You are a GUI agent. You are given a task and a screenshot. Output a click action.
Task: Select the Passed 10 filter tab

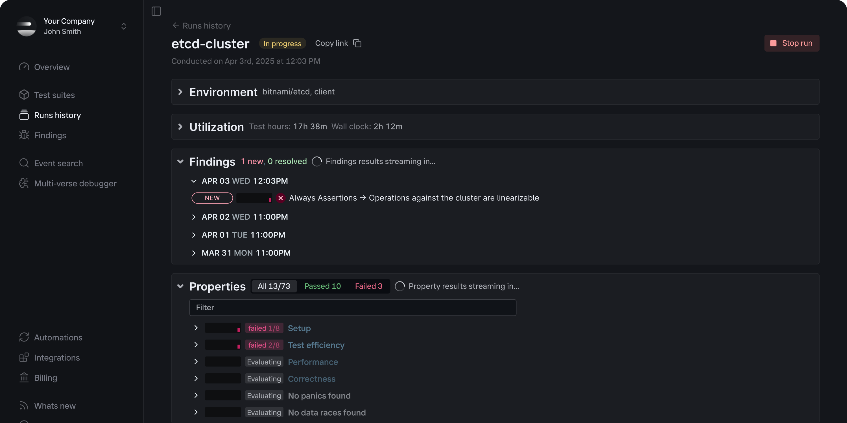click(x=322, y=286)
